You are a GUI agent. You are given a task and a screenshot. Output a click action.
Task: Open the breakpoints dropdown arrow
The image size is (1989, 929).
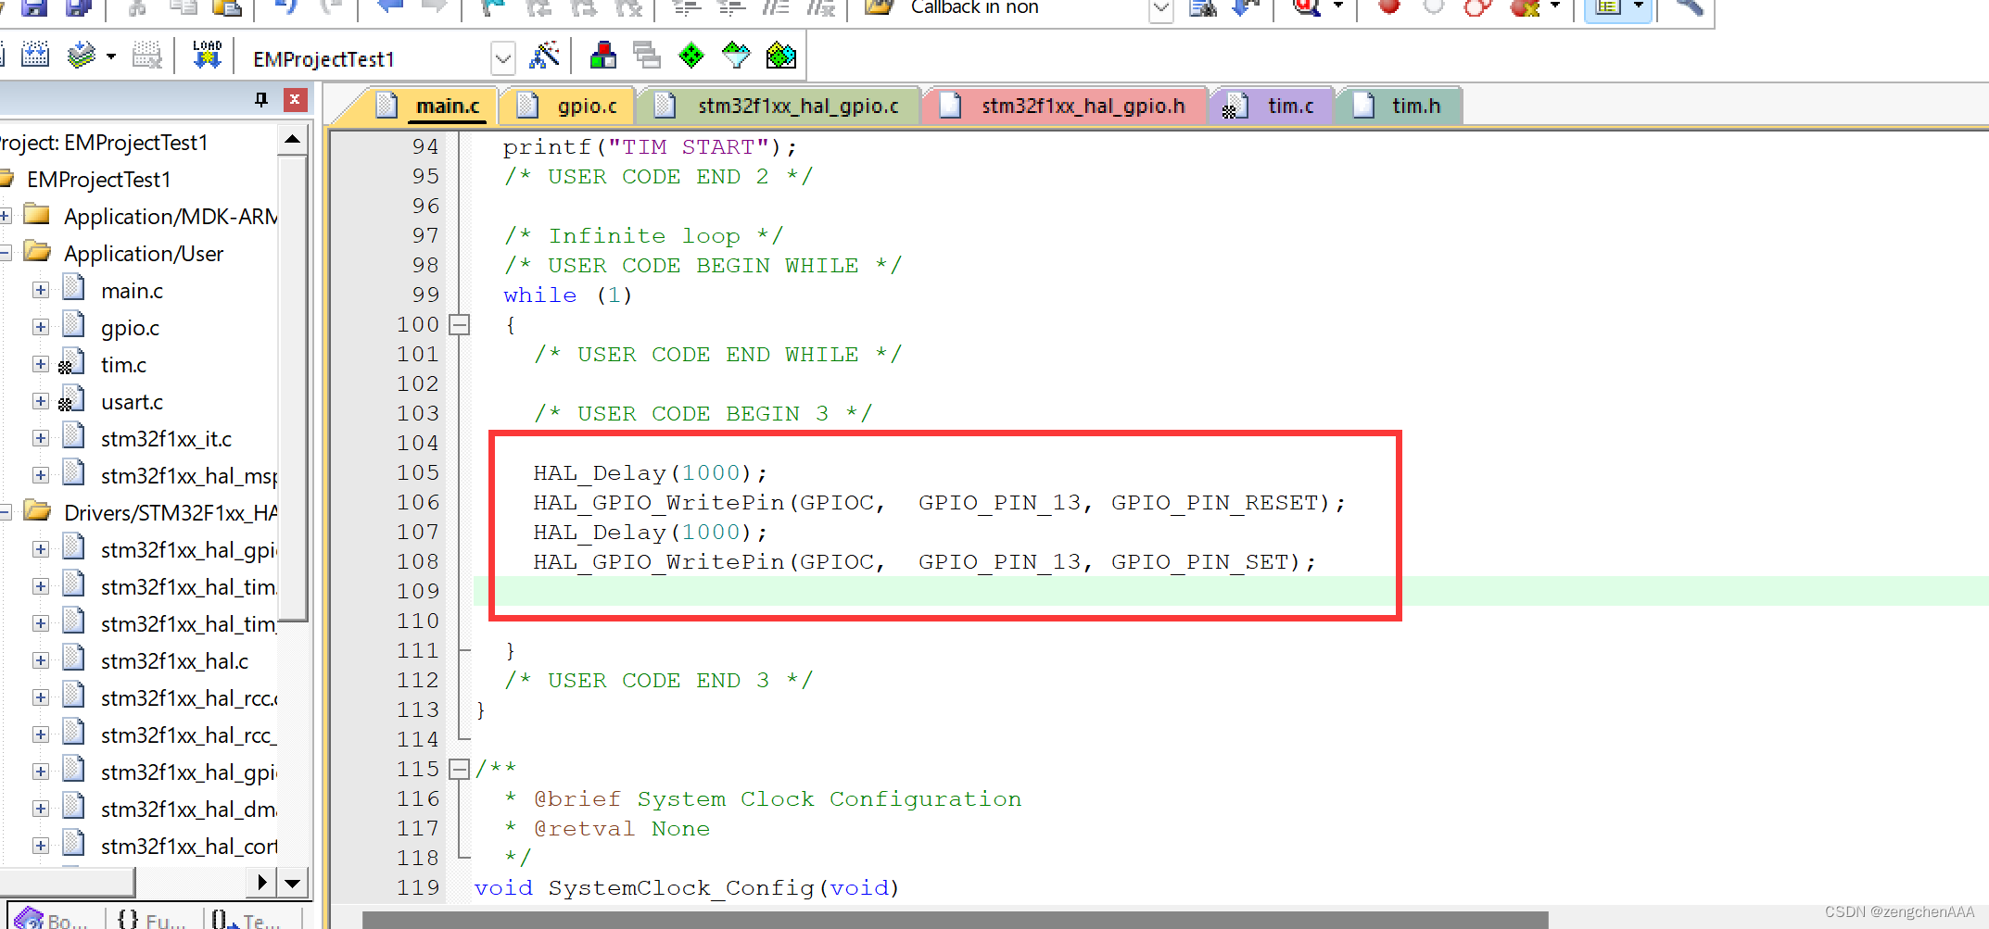(x=1555, y=6)
